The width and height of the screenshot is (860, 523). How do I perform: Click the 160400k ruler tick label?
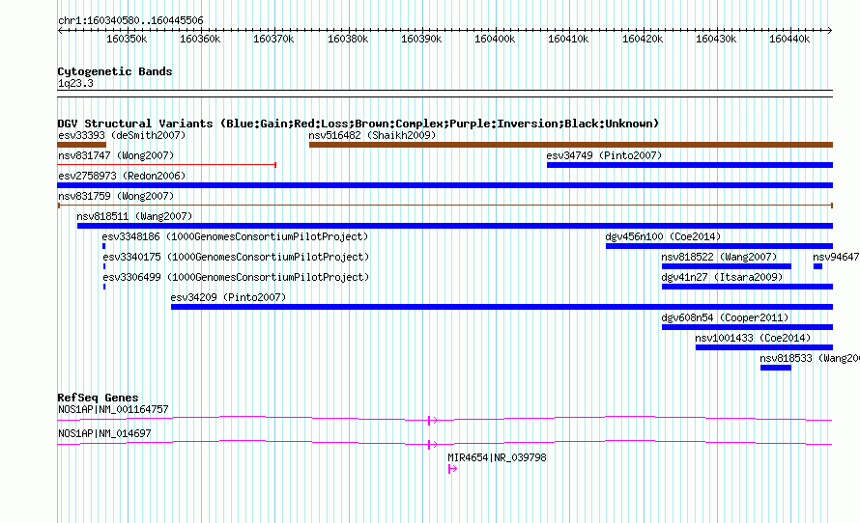(x=495, y=40)
